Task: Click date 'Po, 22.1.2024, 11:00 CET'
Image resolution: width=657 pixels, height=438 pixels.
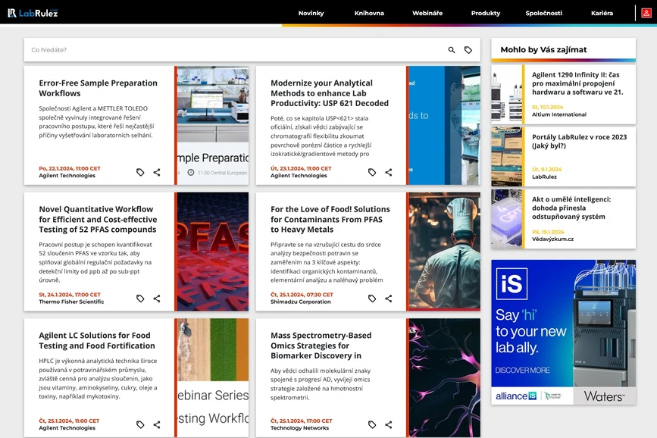Action: 70,168
